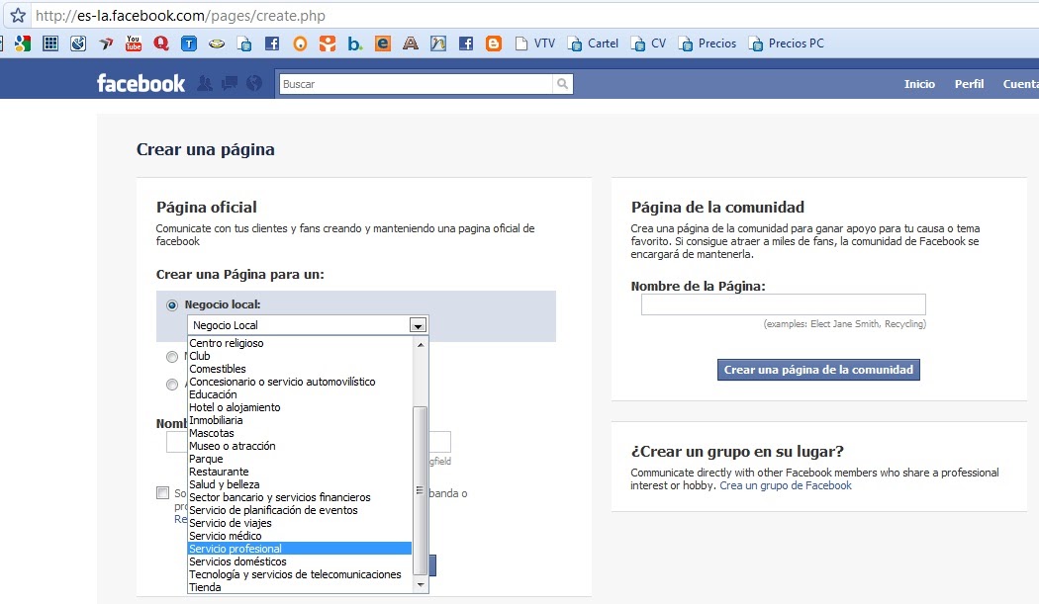This screenshot has height=604, width=1039.
Task: Choose Hotel o alojamiento option
Action: coord(300,407)
